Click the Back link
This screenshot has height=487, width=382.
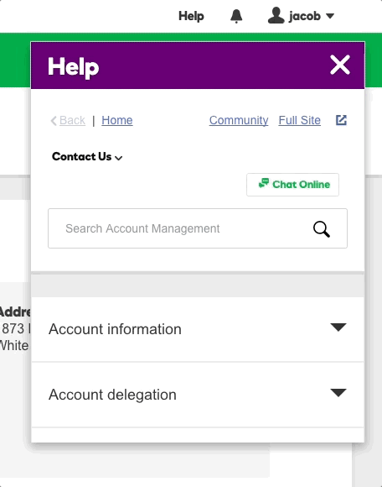[72, 120]
